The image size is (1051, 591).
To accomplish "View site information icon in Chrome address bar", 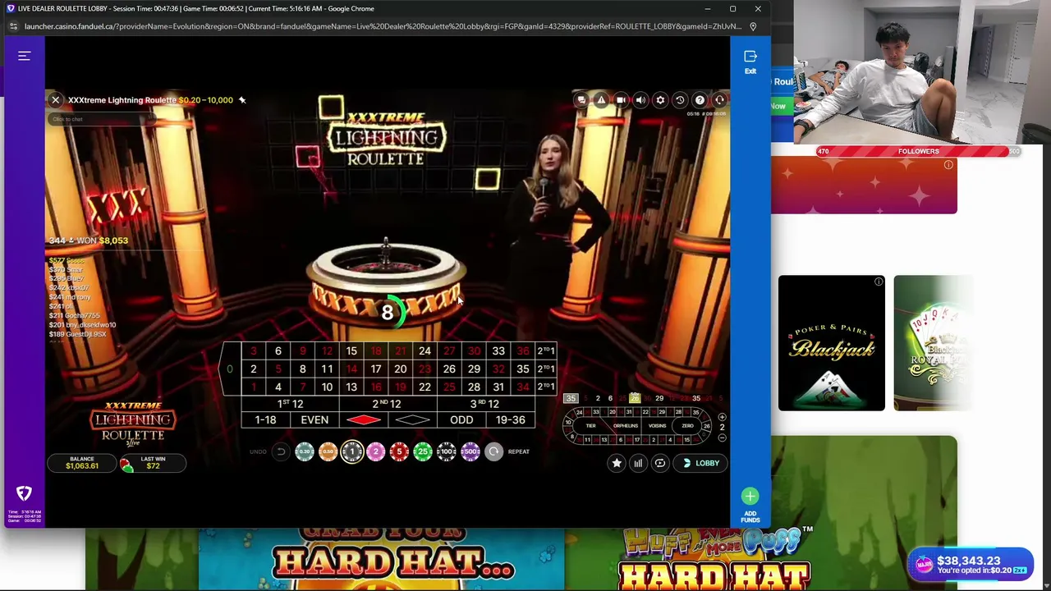I will (12, 26).
